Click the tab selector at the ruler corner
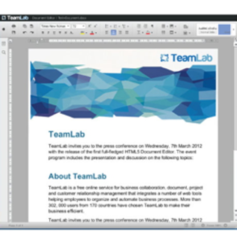The height and width of the screenshot is (237, 237). pos(10,41)
